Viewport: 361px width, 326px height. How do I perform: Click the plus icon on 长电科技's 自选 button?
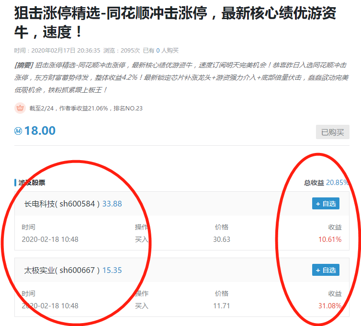(318, 204)
